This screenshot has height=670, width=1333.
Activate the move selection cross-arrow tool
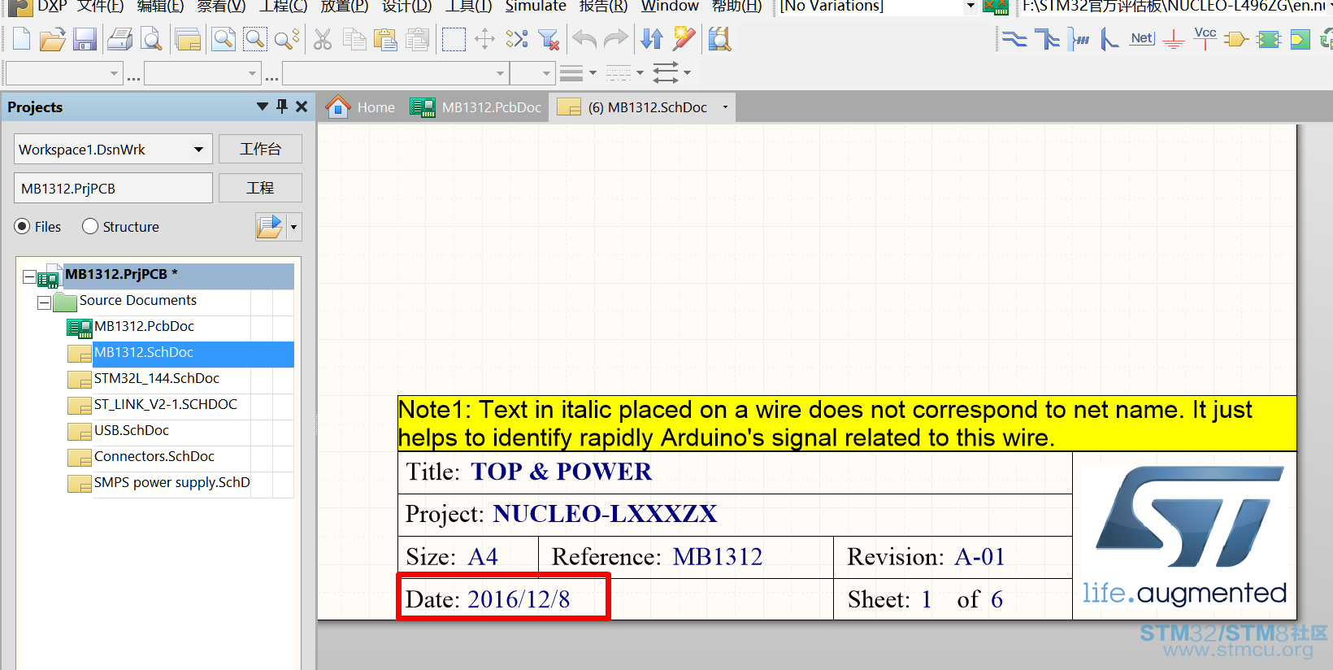click(484, 39)
